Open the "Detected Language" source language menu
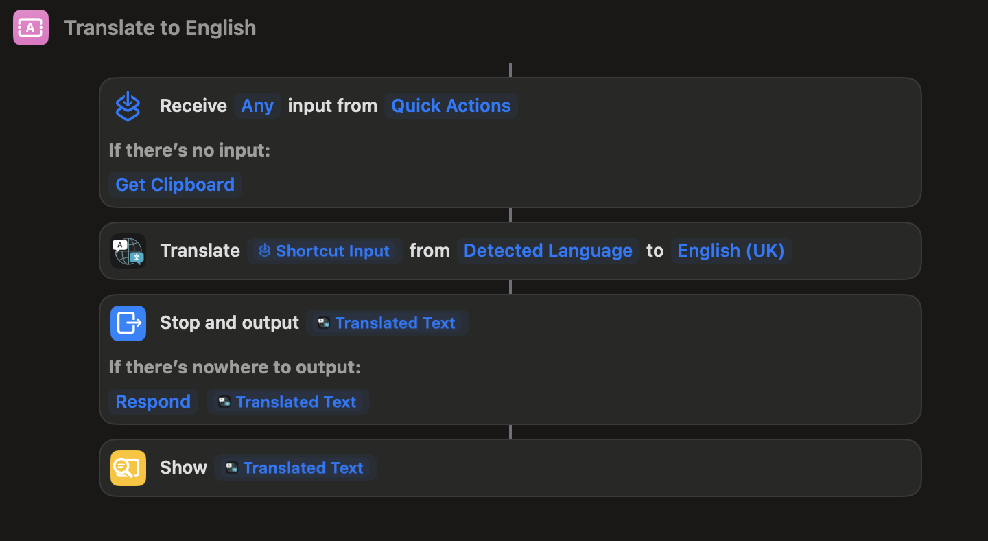 point(548,251)
